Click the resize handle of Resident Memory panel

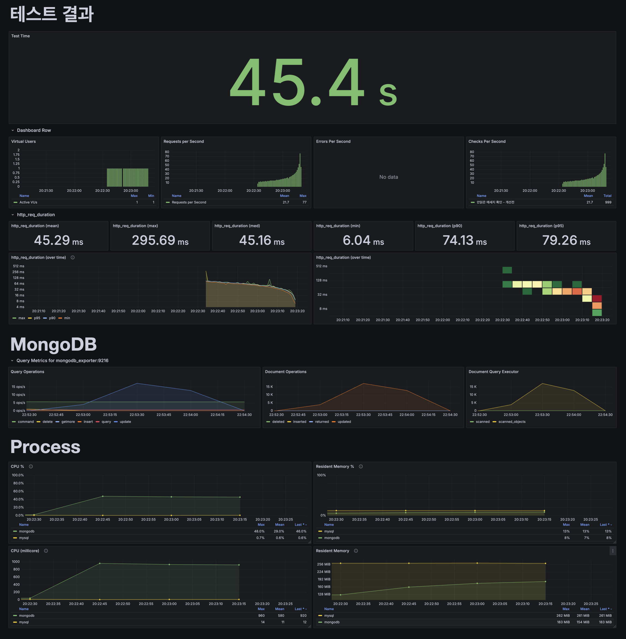(x=614, y=626)
